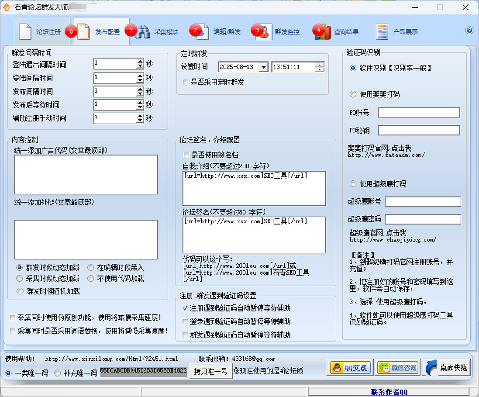
Task: Click the 微信咨询 button
Action: pyautogui.click(x=397, y=368)
